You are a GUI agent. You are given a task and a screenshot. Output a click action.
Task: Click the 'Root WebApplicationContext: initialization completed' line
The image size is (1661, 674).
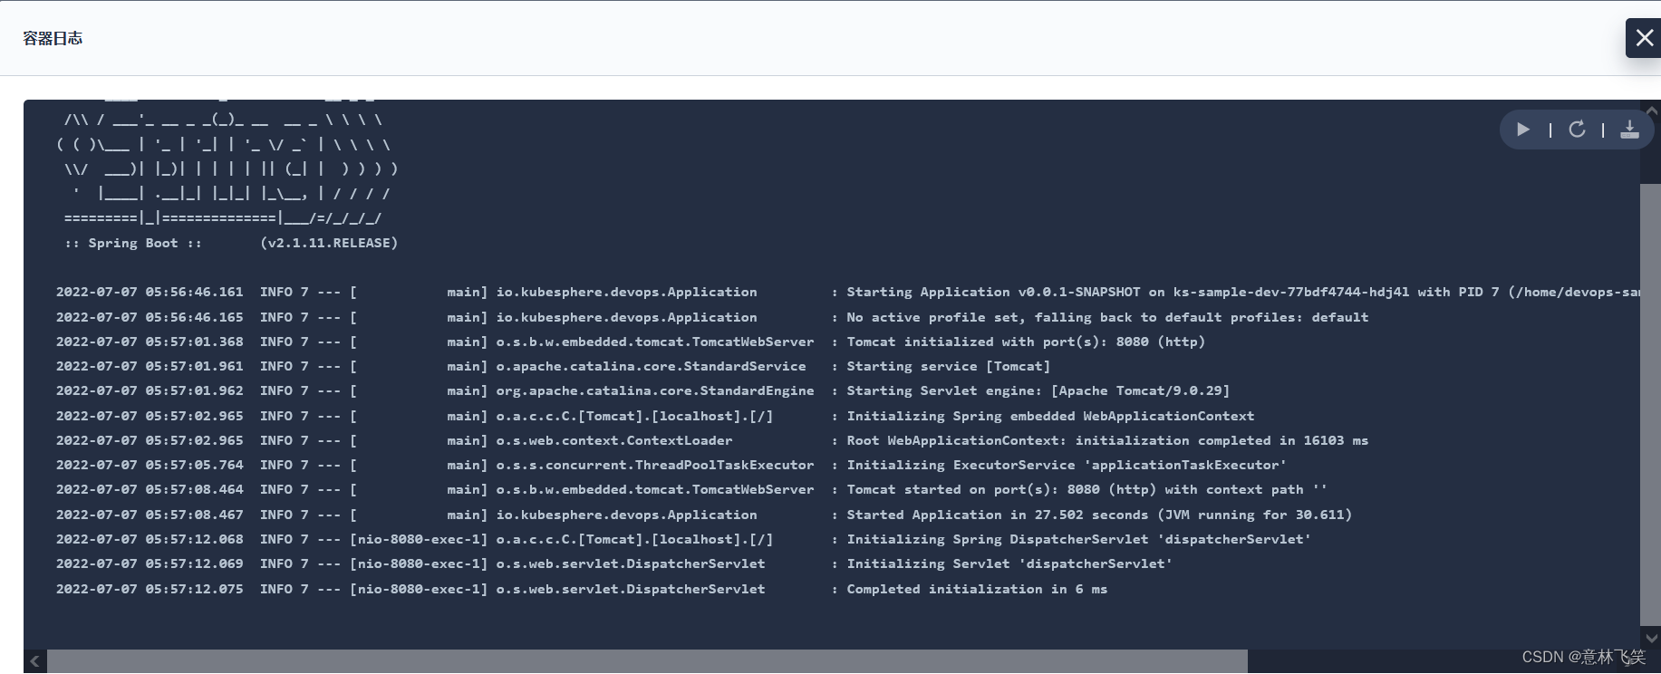click(712, 440)
